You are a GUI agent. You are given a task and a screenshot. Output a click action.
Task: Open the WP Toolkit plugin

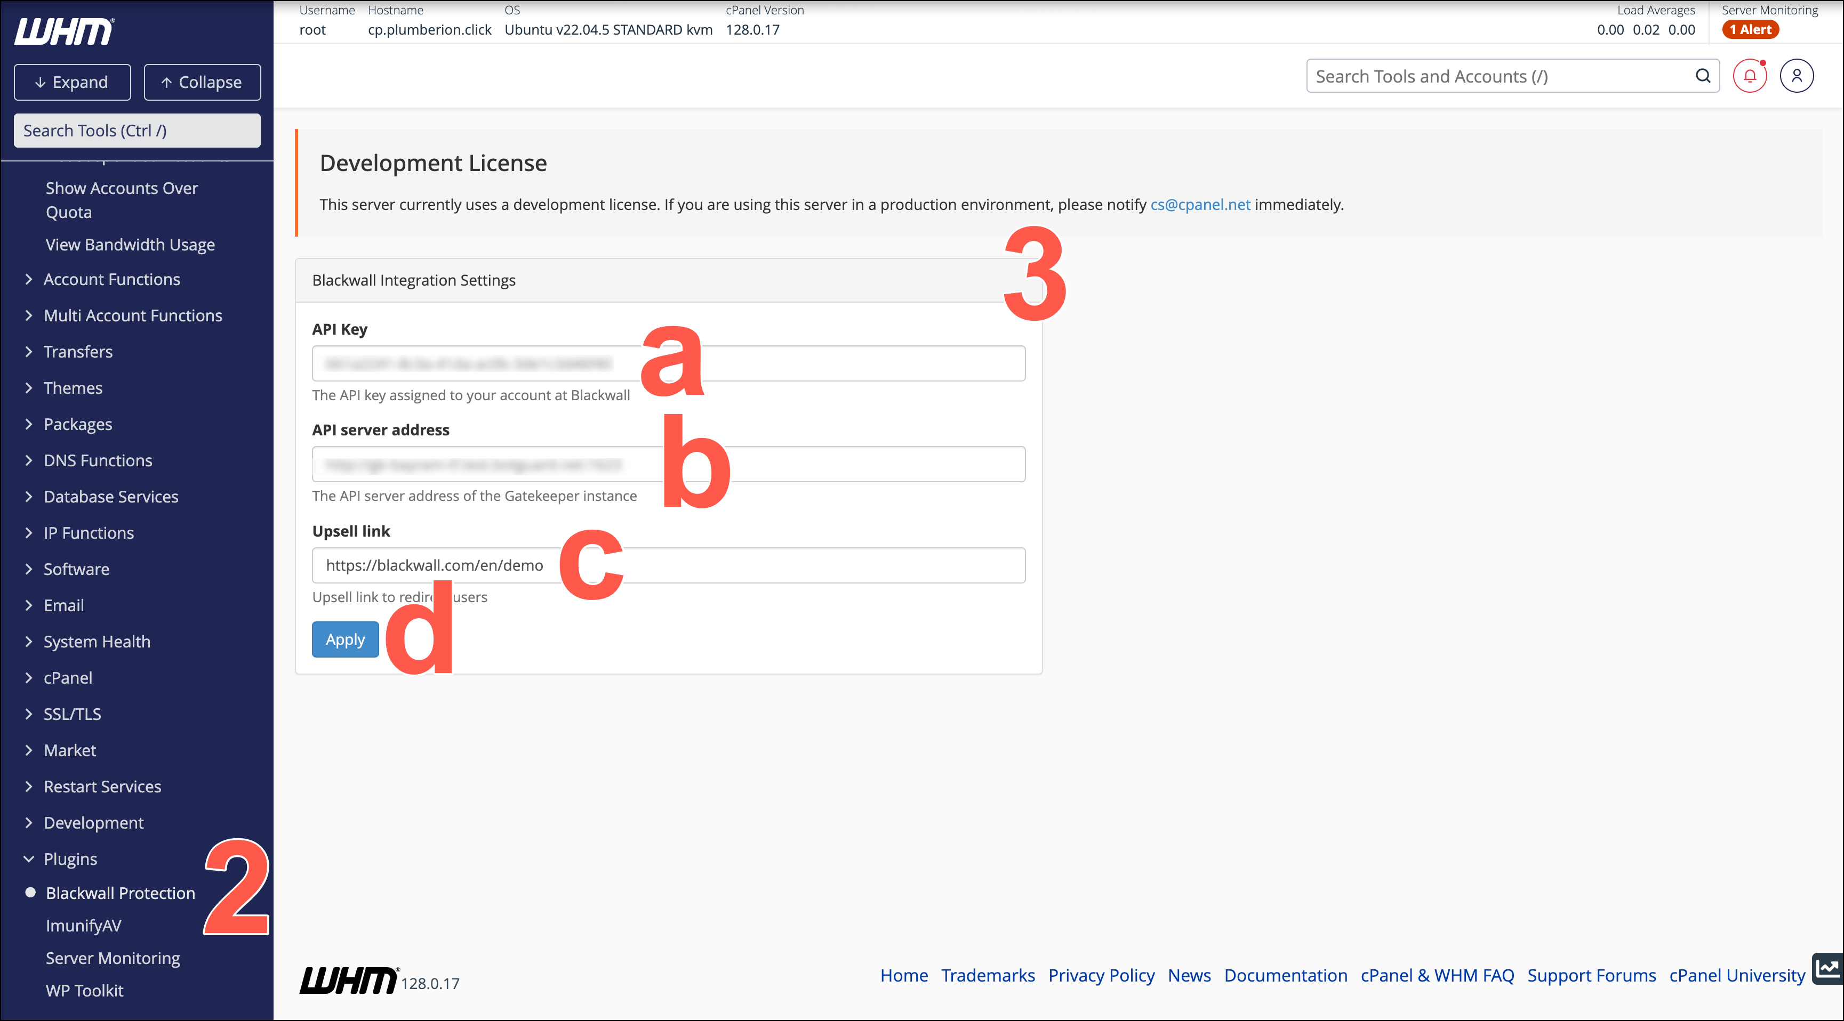pos(84,991)
